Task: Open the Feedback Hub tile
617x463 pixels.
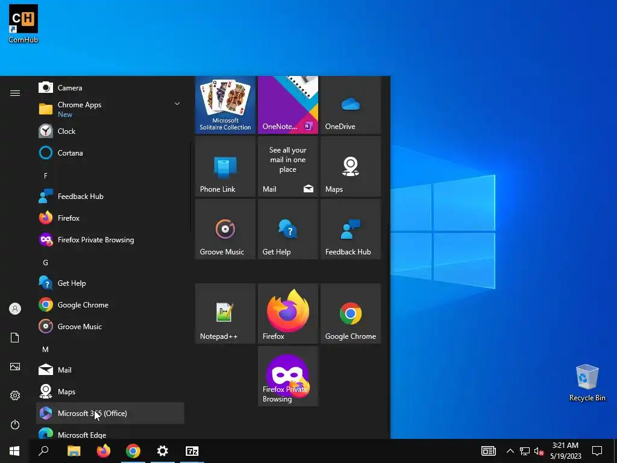Action: pyautogui.click(x=351, y=229)
